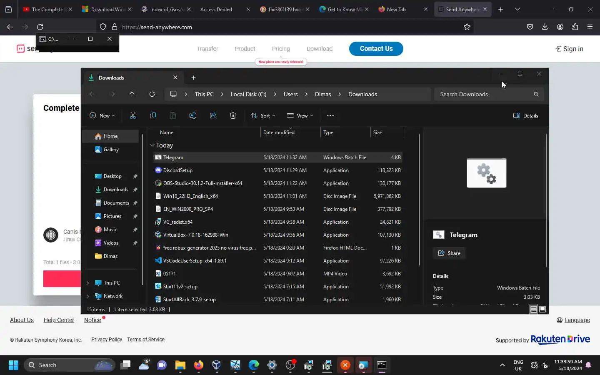Open the New dropdown in Explorer
This screenshot has width=600, height=375.
[102, 115]
